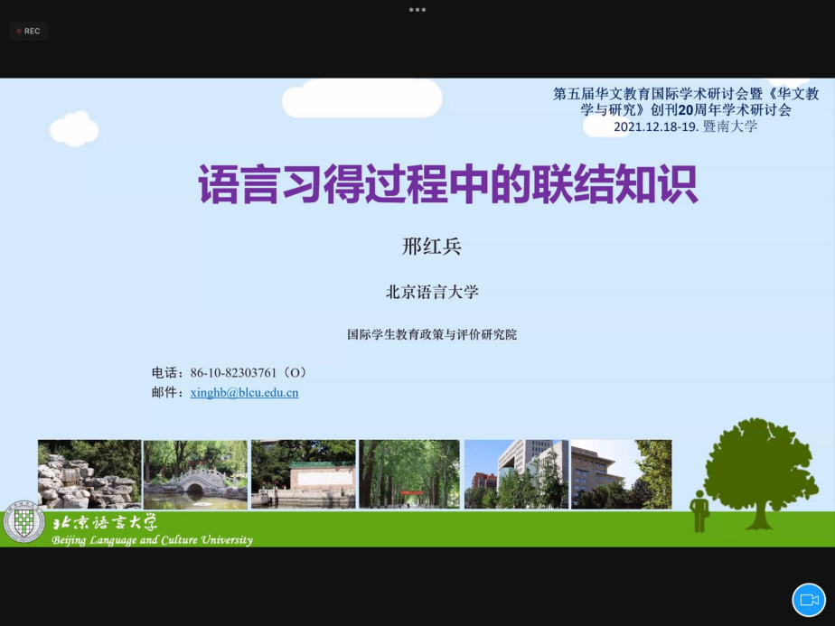The width and height of the screenshot is (835, 626).
Task: Click the person silhouette beside the tree
Action: point(699,510)
